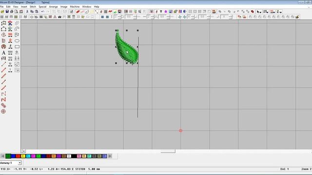Click the purple shape toolbar icon

coord(166,12)
